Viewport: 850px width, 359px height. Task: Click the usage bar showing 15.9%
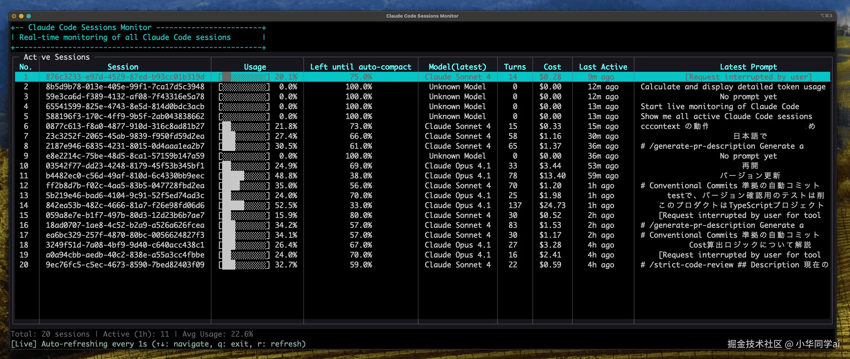coord(244,215)
